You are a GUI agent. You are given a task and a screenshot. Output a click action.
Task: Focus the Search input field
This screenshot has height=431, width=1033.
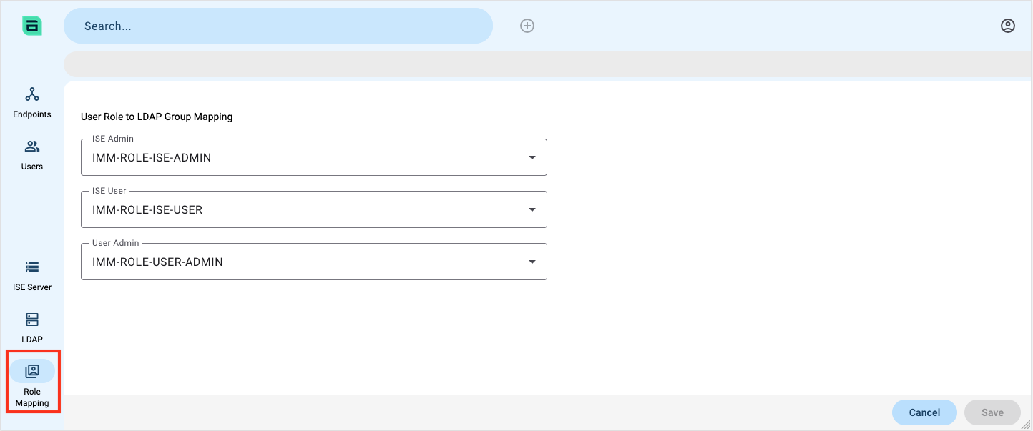[278, 26]
